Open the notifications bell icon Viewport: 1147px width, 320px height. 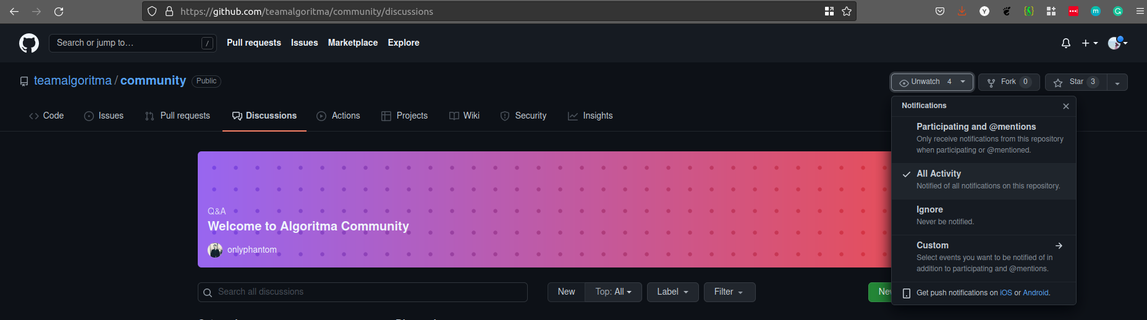[x=1066, y=43]
